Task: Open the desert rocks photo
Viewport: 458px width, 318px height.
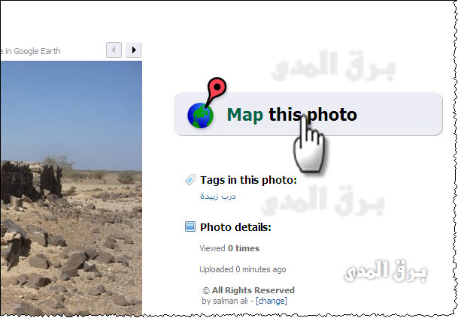Action: tap(71, 189)
